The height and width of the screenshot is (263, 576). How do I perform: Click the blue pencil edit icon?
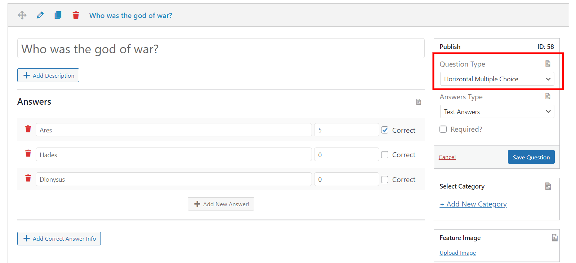point(40,15)
